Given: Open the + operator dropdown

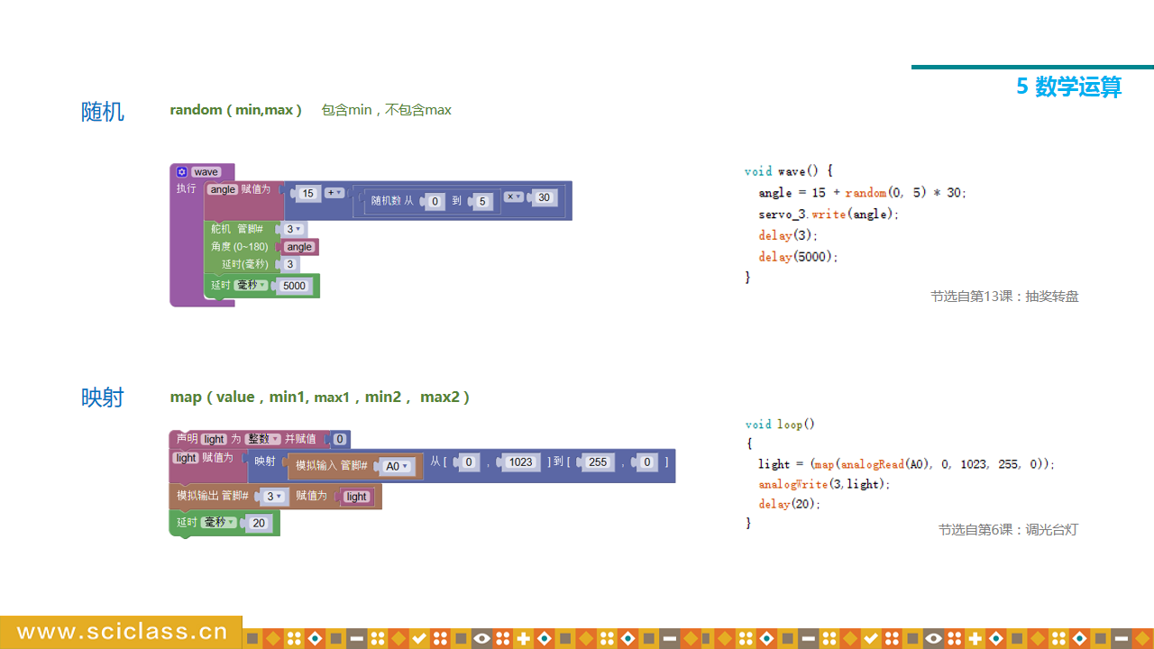Looking at the screenshot, I should (x=334, y=192).
